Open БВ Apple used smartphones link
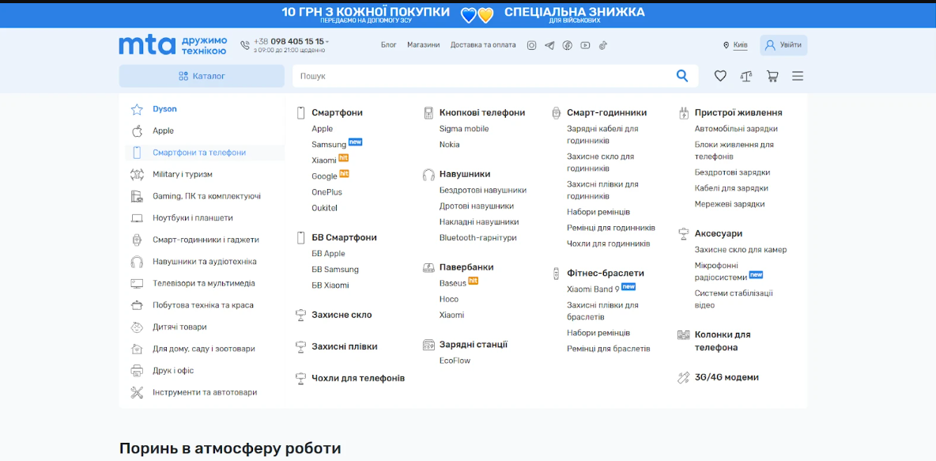936x461 pixels. tap(328, 253)
